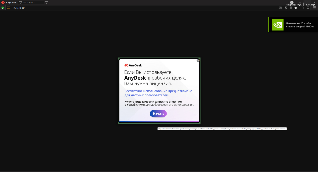The height and width of the screenshot is (172, 318).
Task: Open a new session tab
Action: click(47, 3)
